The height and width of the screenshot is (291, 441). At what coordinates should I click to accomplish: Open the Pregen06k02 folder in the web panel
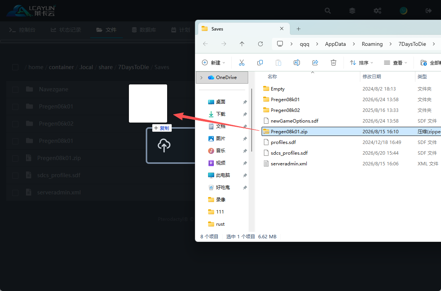point(56,124)
